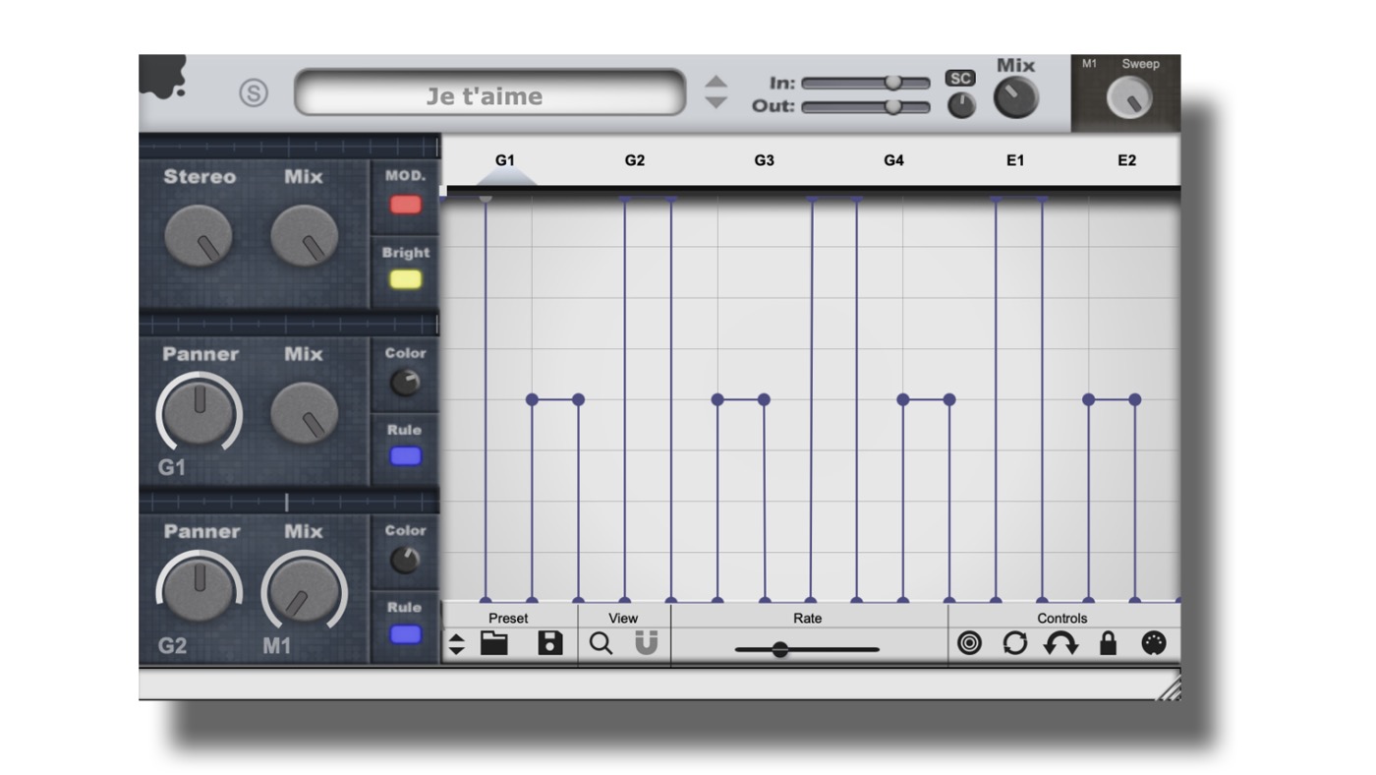
Task: Toggle the red MOD. button
Action: tap(406, 205)
